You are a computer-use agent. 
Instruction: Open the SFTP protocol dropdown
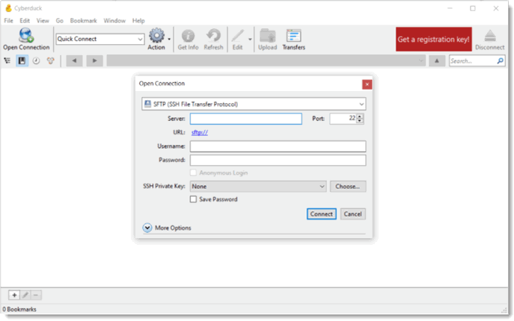pyautogui.click(x=361, y=105)
